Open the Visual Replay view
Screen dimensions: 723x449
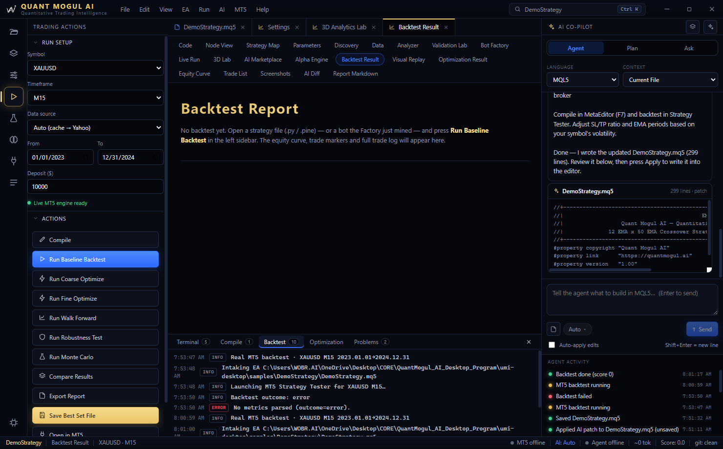pos(408,60)
